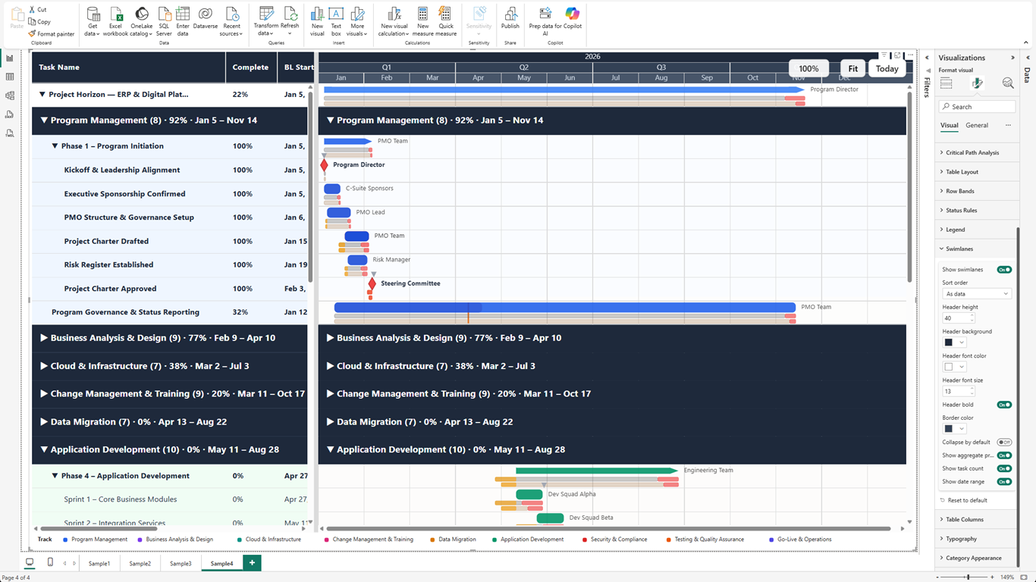Open the New measure icon
1036x582 pixels.
click(422, 20)
